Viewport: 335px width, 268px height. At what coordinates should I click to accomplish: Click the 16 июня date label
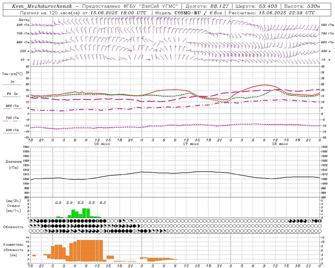[x=102, y=144]
